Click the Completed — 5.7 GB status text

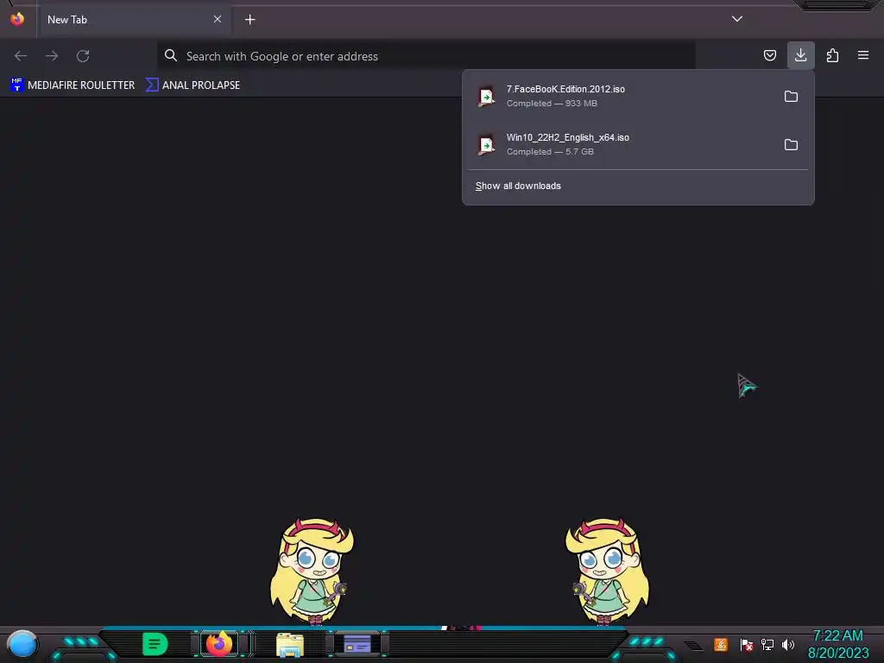(550, 152)
